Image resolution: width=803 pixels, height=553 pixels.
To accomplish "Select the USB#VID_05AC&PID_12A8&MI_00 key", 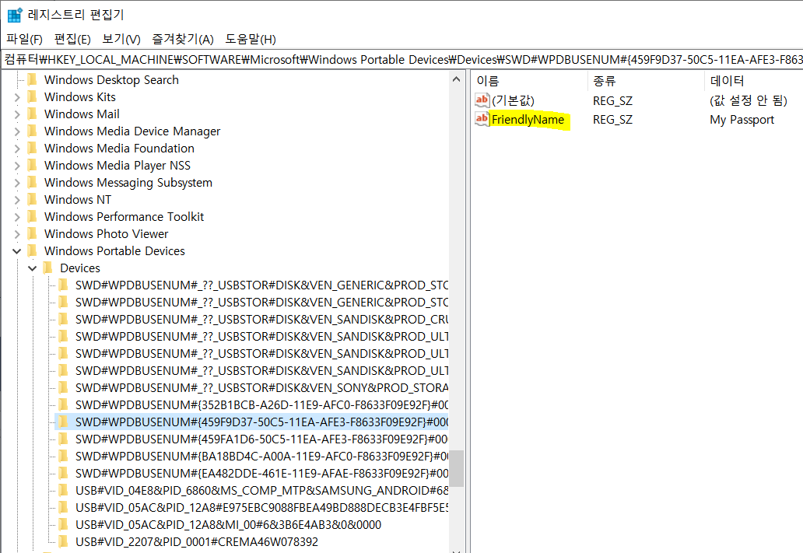I will (229, 525).
